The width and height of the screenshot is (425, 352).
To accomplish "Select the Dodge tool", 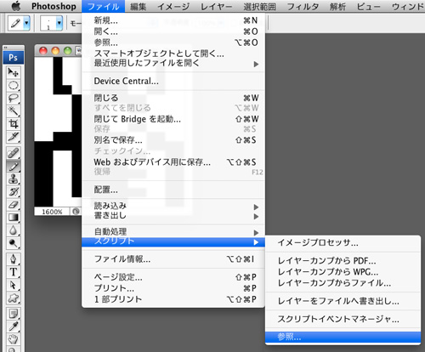I will (x=14, y=243).
